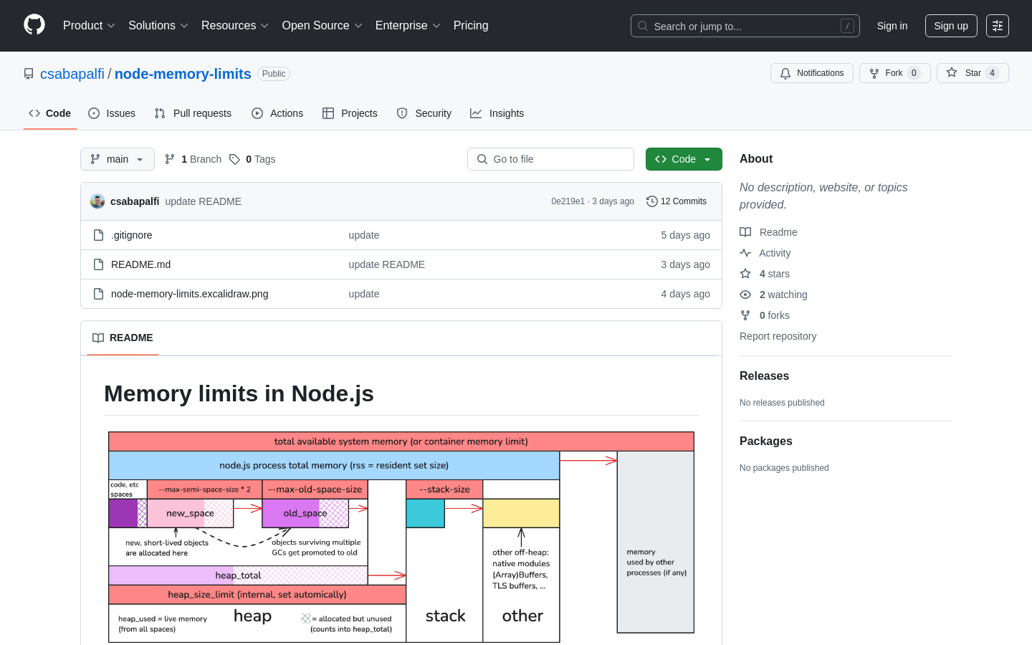Click the Go to file search field
This screenshot has width=1032, height=645.
550,159
